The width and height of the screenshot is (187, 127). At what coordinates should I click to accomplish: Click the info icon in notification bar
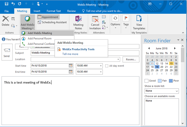(x=4, y=39)
